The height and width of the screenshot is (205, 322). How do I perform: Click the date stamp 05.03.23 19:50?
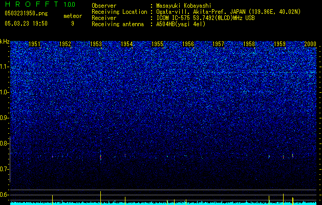point(26,24)
